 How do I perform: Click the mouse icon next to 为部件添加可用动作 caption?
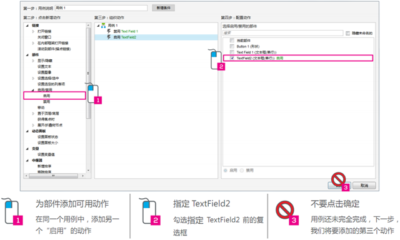coord(12,212)
